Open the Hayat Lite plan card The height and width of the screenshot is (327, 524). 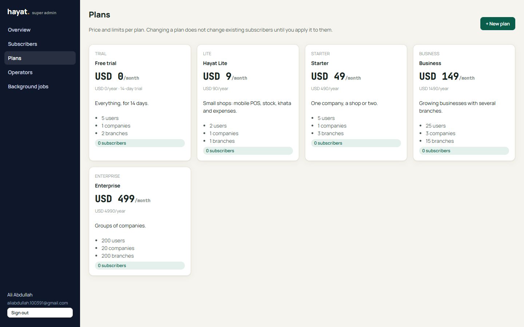pyautogui.click(x=248, y=102)
